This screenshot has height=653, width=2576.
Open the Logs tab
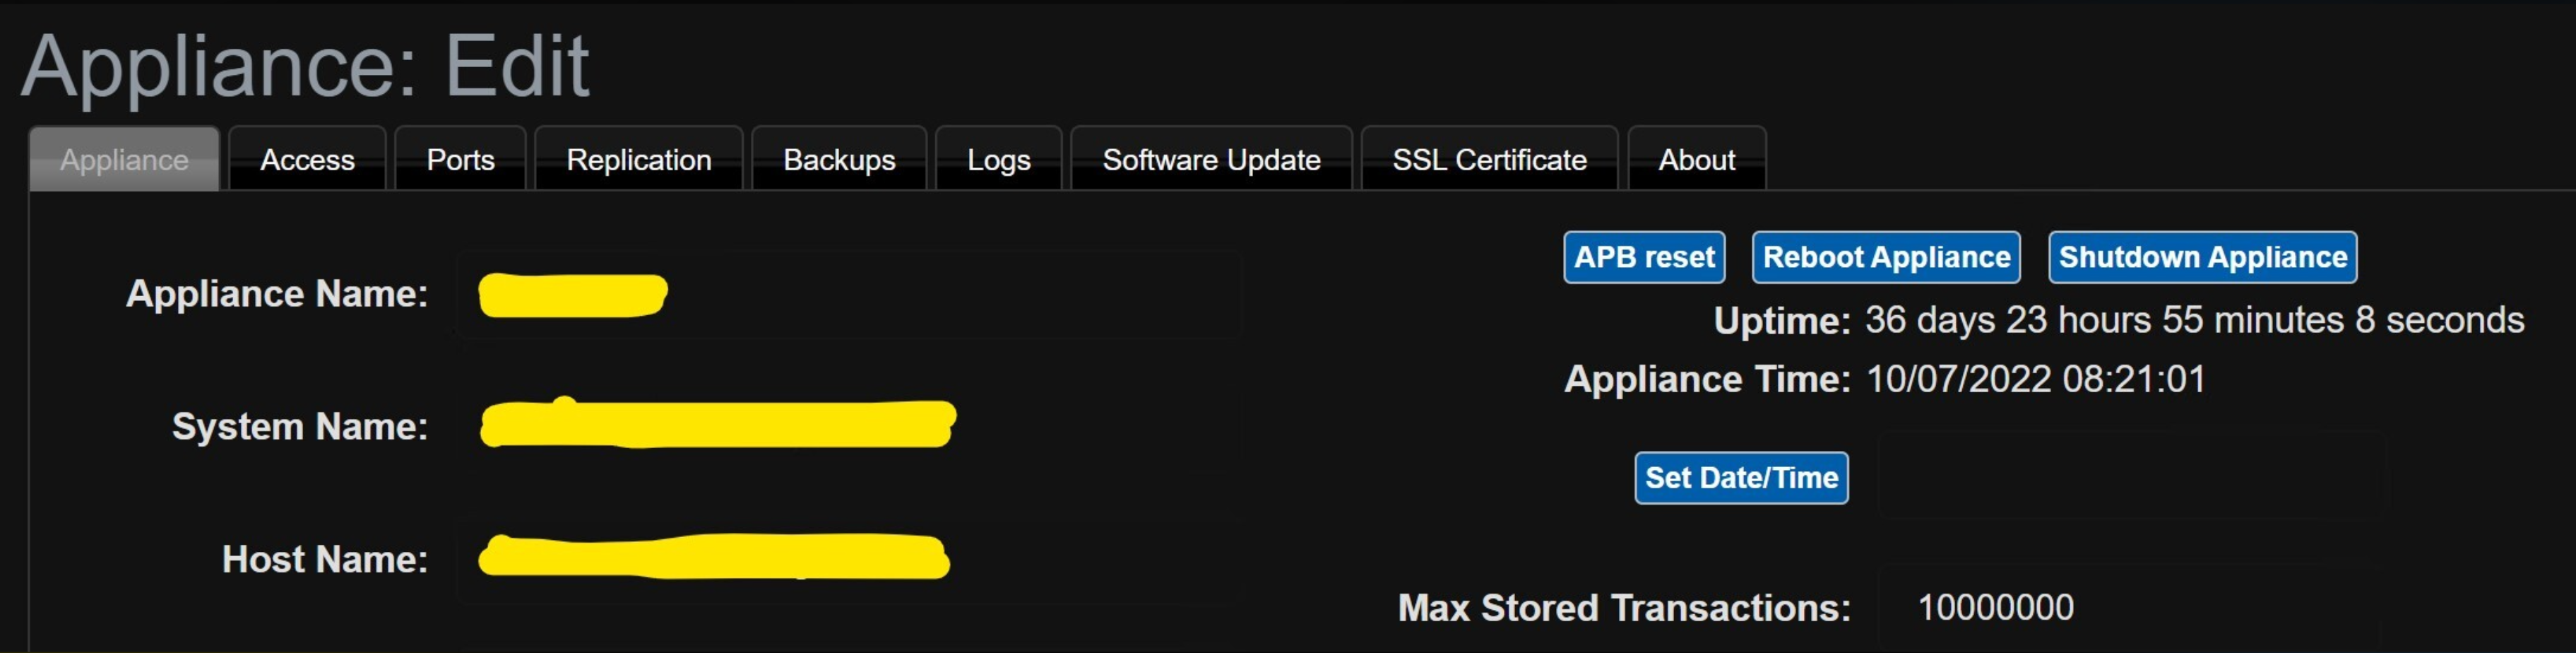tap(997, 158)
